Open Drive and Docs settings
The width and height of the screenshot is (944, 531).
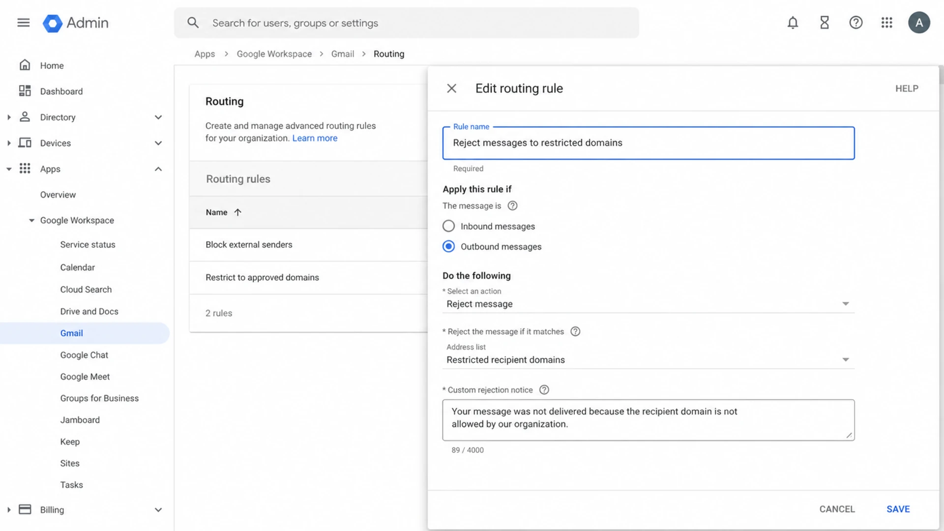click(x=89, y=311)
